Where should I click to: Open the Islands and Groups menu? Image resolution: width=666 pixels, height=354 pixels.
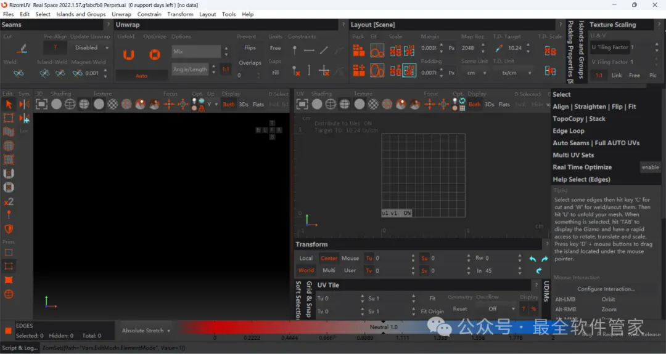81,14
